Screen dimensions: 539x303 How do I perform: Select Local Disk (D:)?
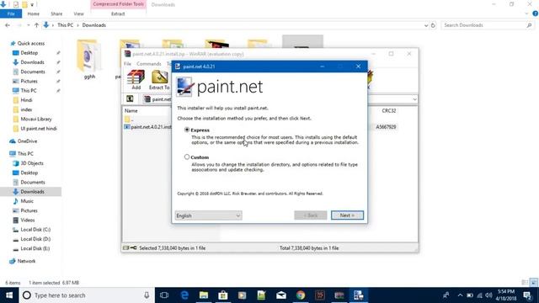[x=35, y=239]
